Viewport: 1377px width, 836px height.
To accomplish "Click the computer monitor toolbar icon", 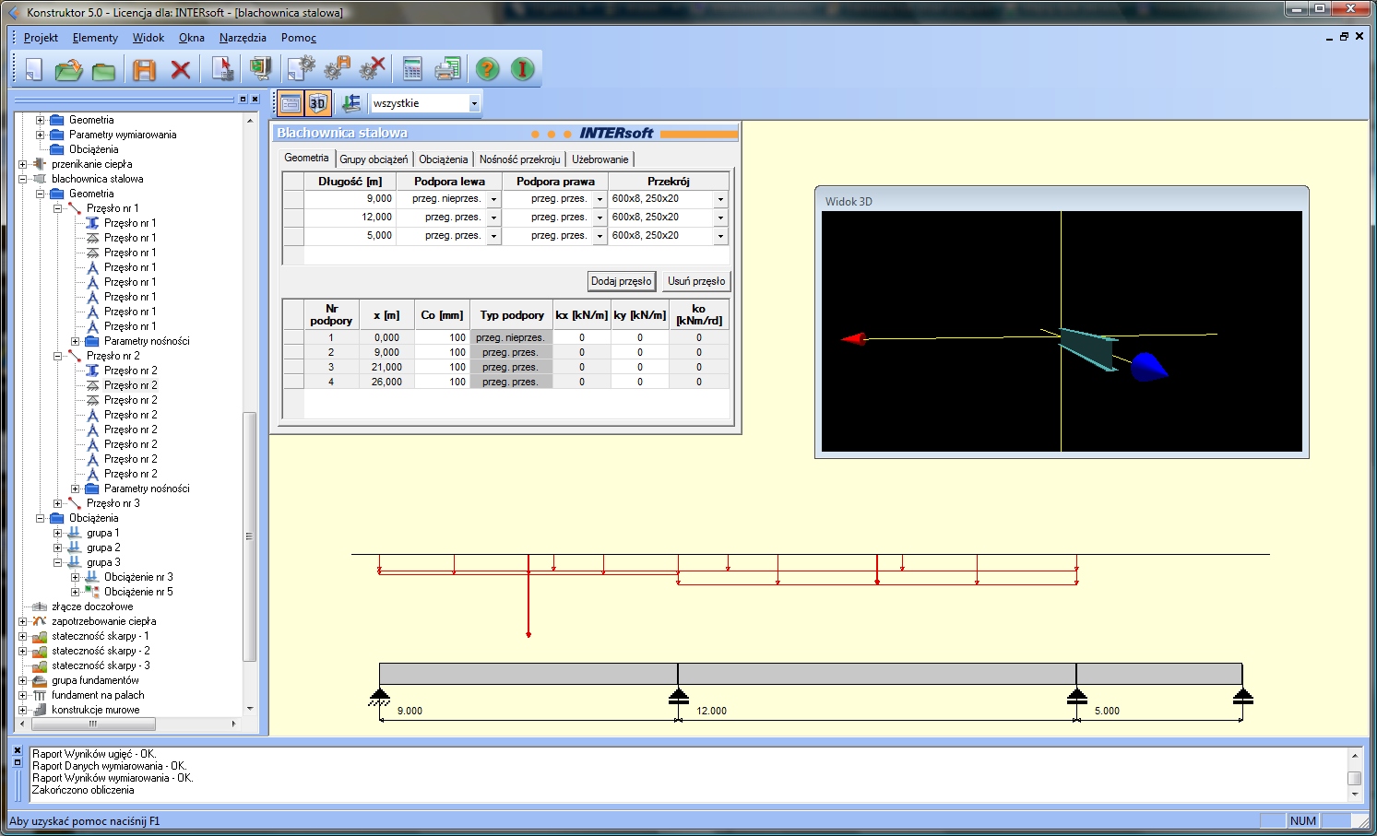I will click(x=260, y=69).
